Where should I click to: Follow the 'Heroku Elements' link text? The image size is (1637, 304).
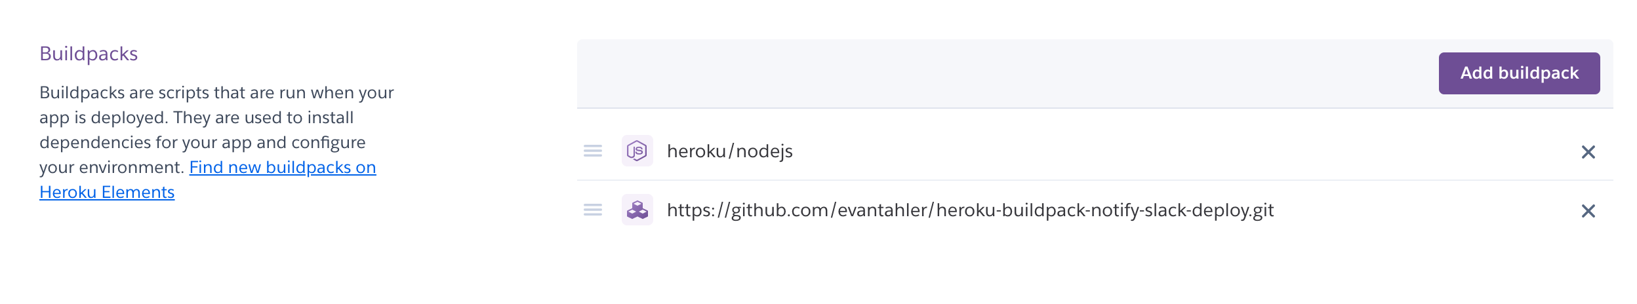click(107, 193)
